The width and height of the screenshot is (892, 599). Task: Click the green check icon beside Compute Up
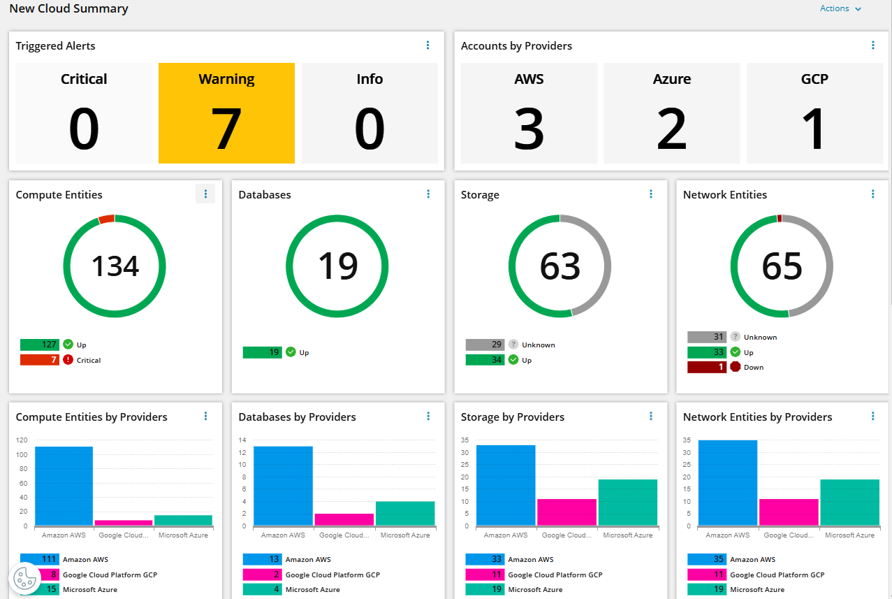pyautogui.click(x=68, y=345)
